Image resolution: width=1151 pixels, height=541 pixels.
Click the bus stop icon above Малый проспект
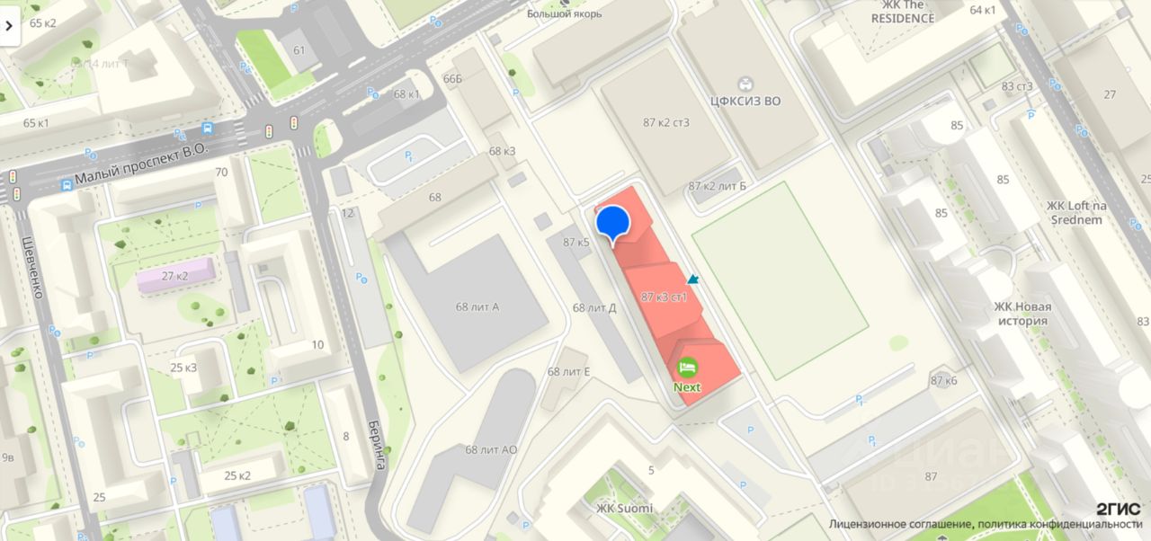click(x=208, y=129)
